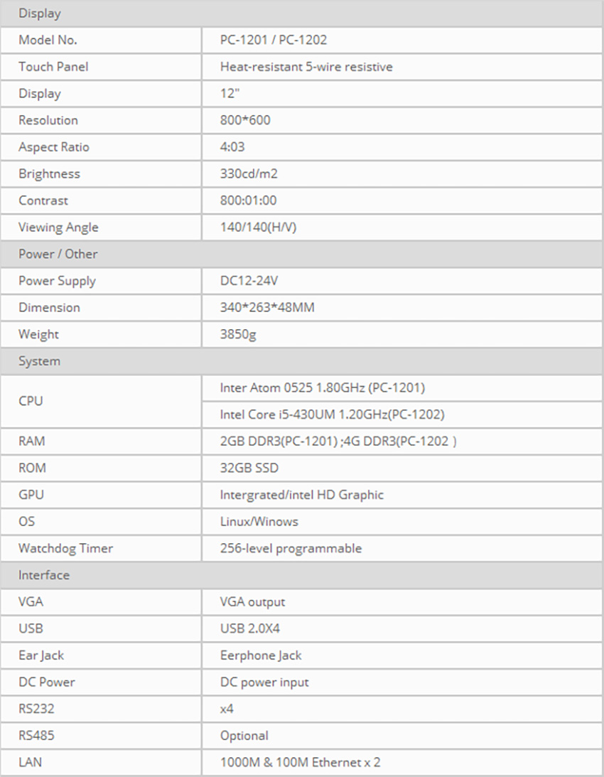This screenshot has width=604, height=777.
Task: Click the OS value Linux/Winows
Action: [259, 521]
